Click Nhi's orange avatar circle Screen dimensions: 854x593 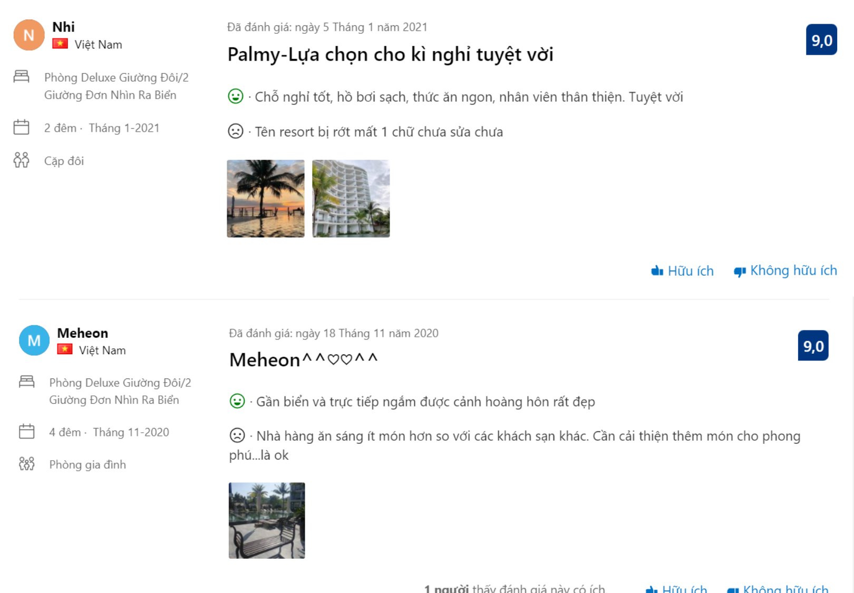(29, 35)
